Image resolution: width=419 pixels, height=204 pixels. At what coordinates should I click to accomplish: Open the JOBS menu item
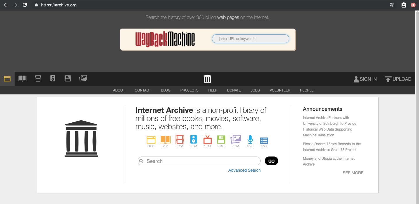tap(255, 90)
